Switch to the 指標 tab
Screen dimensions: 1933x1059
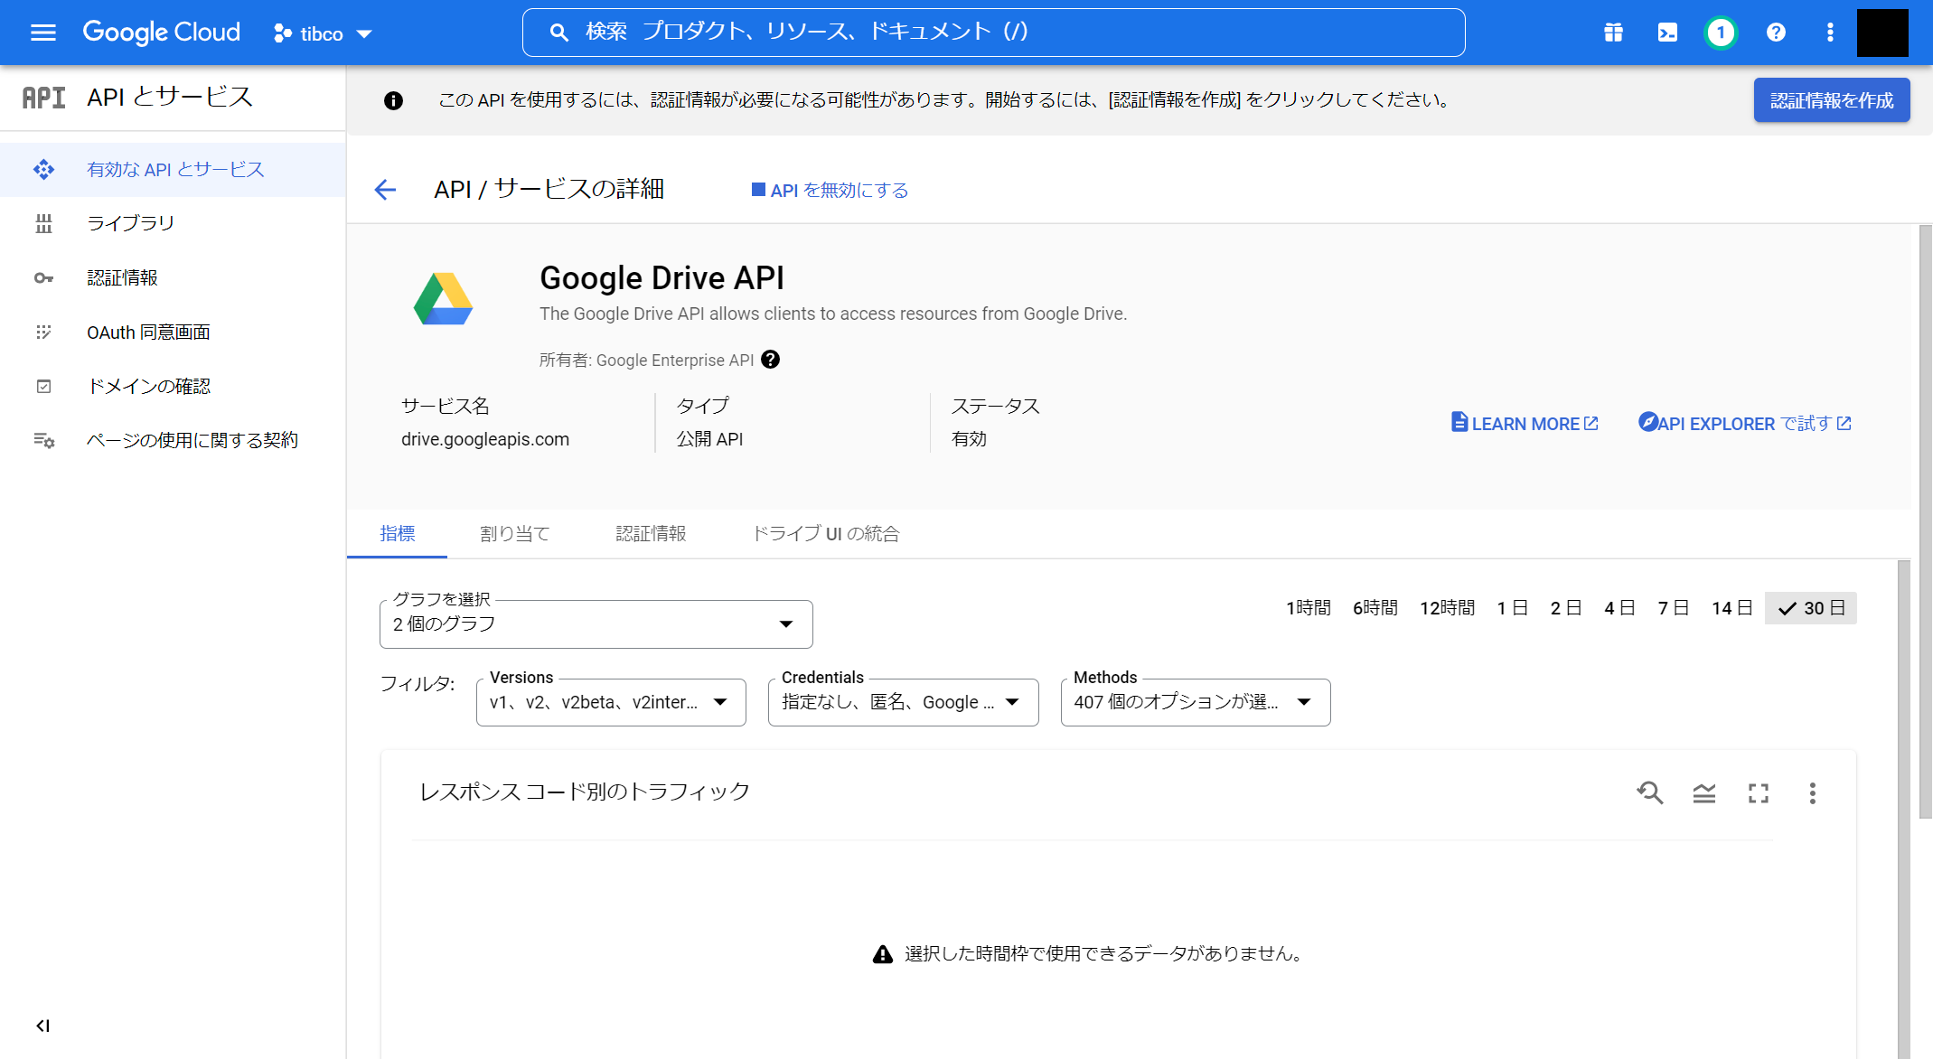click(397, 533)
